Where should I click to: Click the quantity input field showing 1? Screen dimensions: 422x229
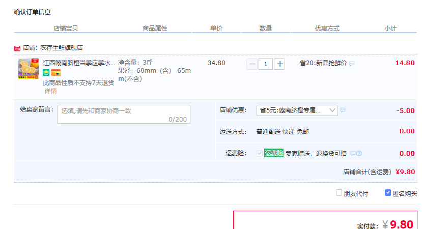266,64
